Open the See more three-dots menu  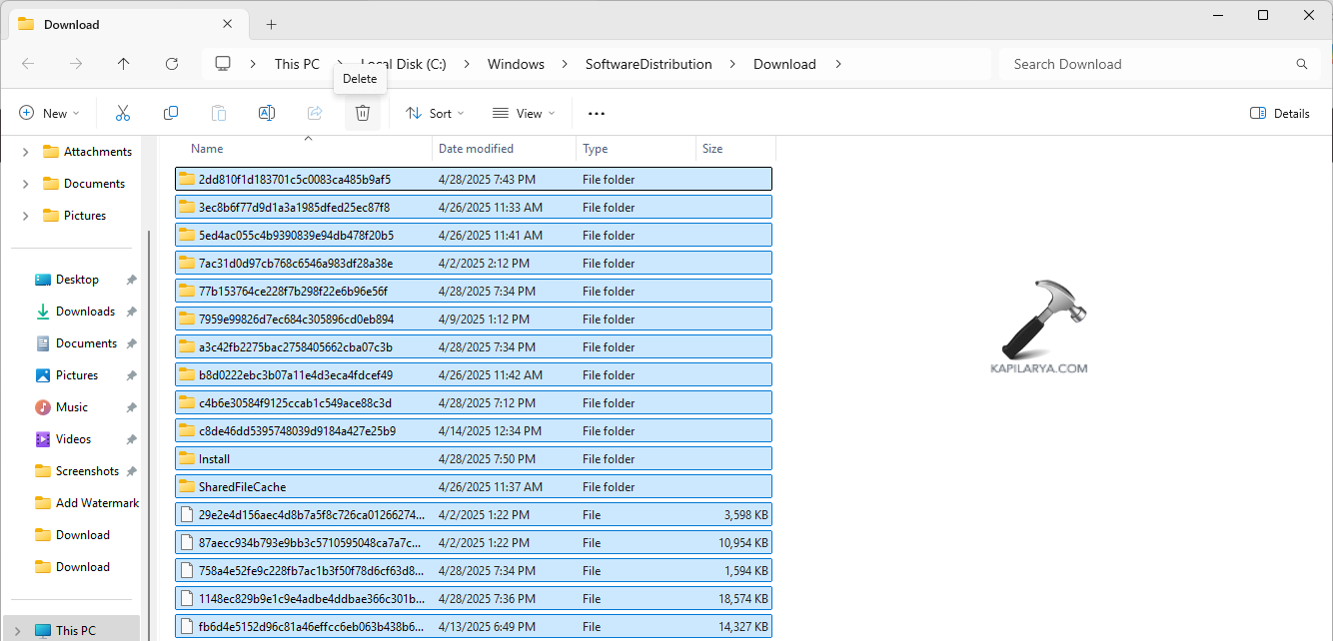[597, 114]
